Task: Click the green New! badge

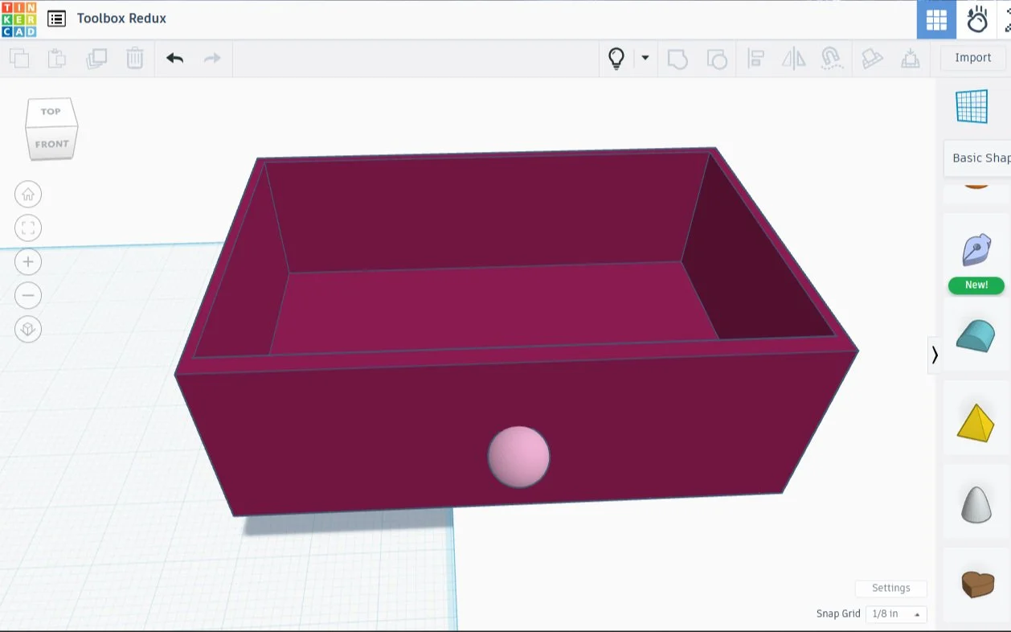Action: point(976,285)
